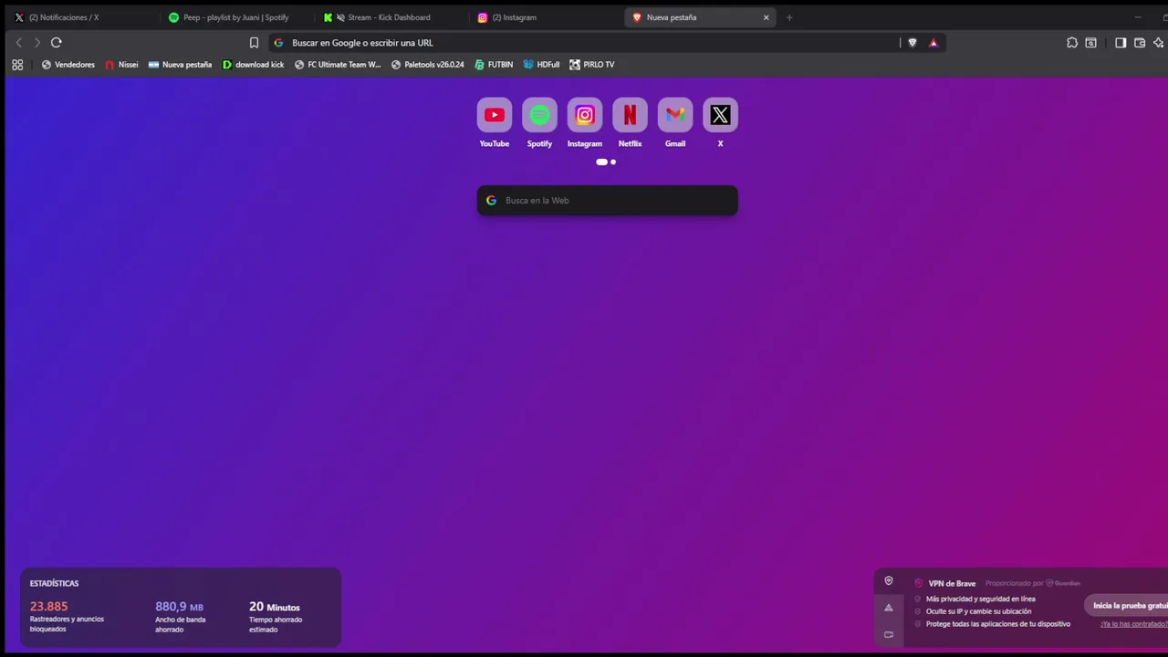
Task: Select the VPN shield tab in widget
Action: [889, 580]
